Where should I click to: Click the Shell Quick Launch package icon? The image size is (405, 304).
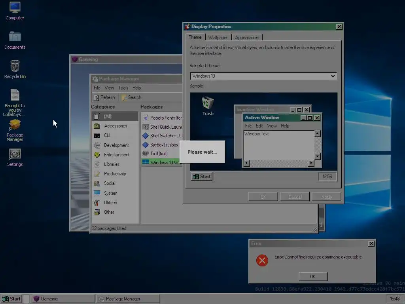coord(146,127)
